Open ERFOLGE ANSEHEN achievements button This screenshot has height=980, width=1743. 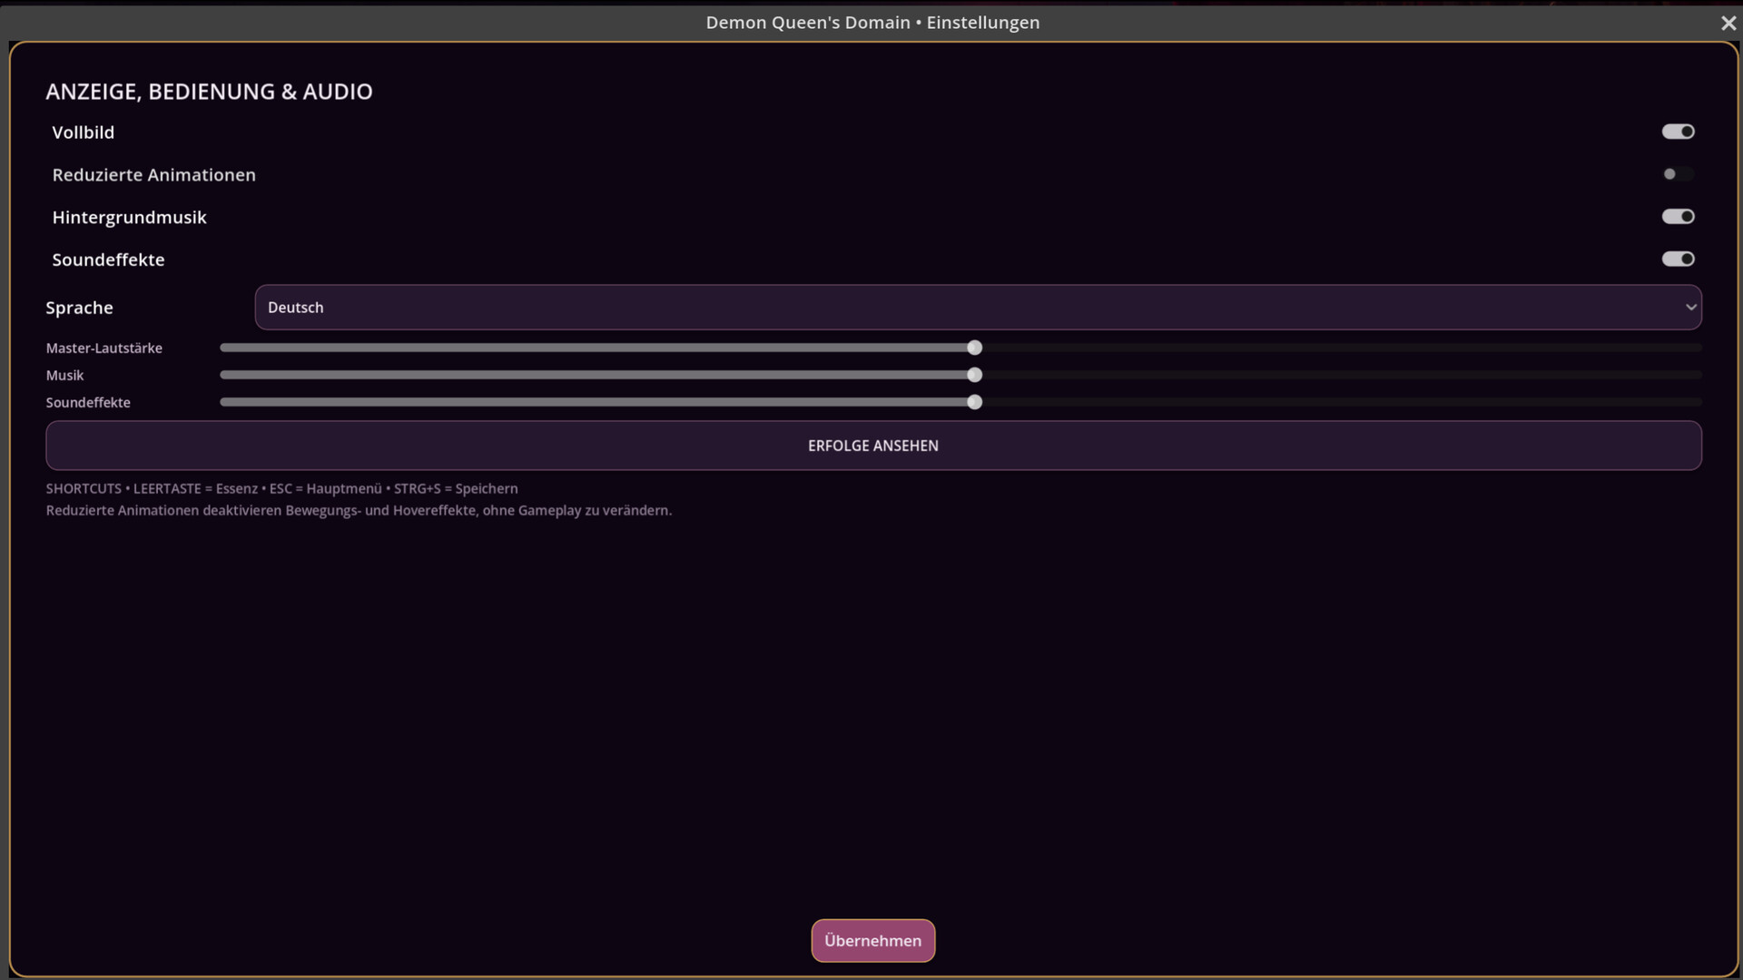[873, 446]
